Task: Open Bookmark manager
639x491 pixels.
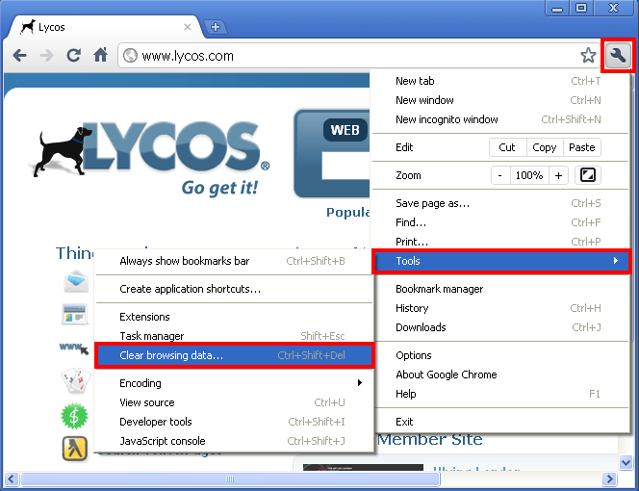Action: 500,289
